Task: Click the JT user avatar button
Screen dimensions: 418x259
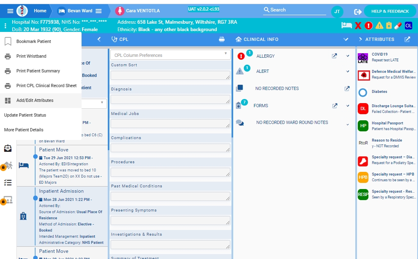Action: pyautogui.click(x=337, y=11)
